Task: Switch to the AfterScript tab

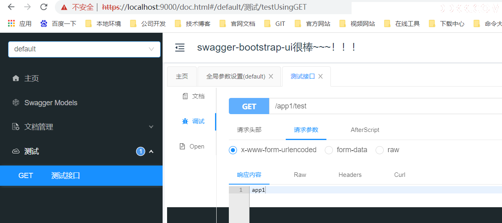Action: tap(365, 130)
